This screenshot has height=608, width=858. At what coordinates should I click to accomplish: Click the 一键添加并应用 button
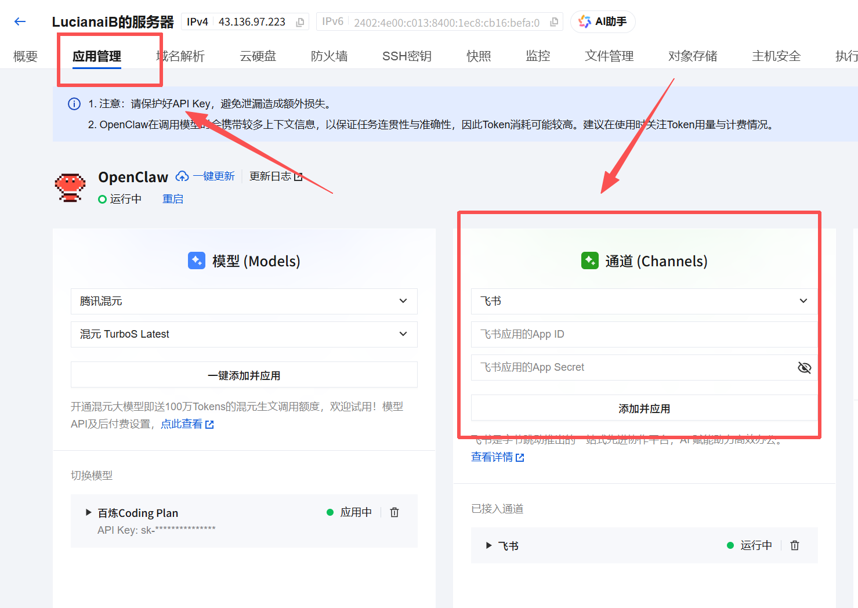click(x=244, y=375)
